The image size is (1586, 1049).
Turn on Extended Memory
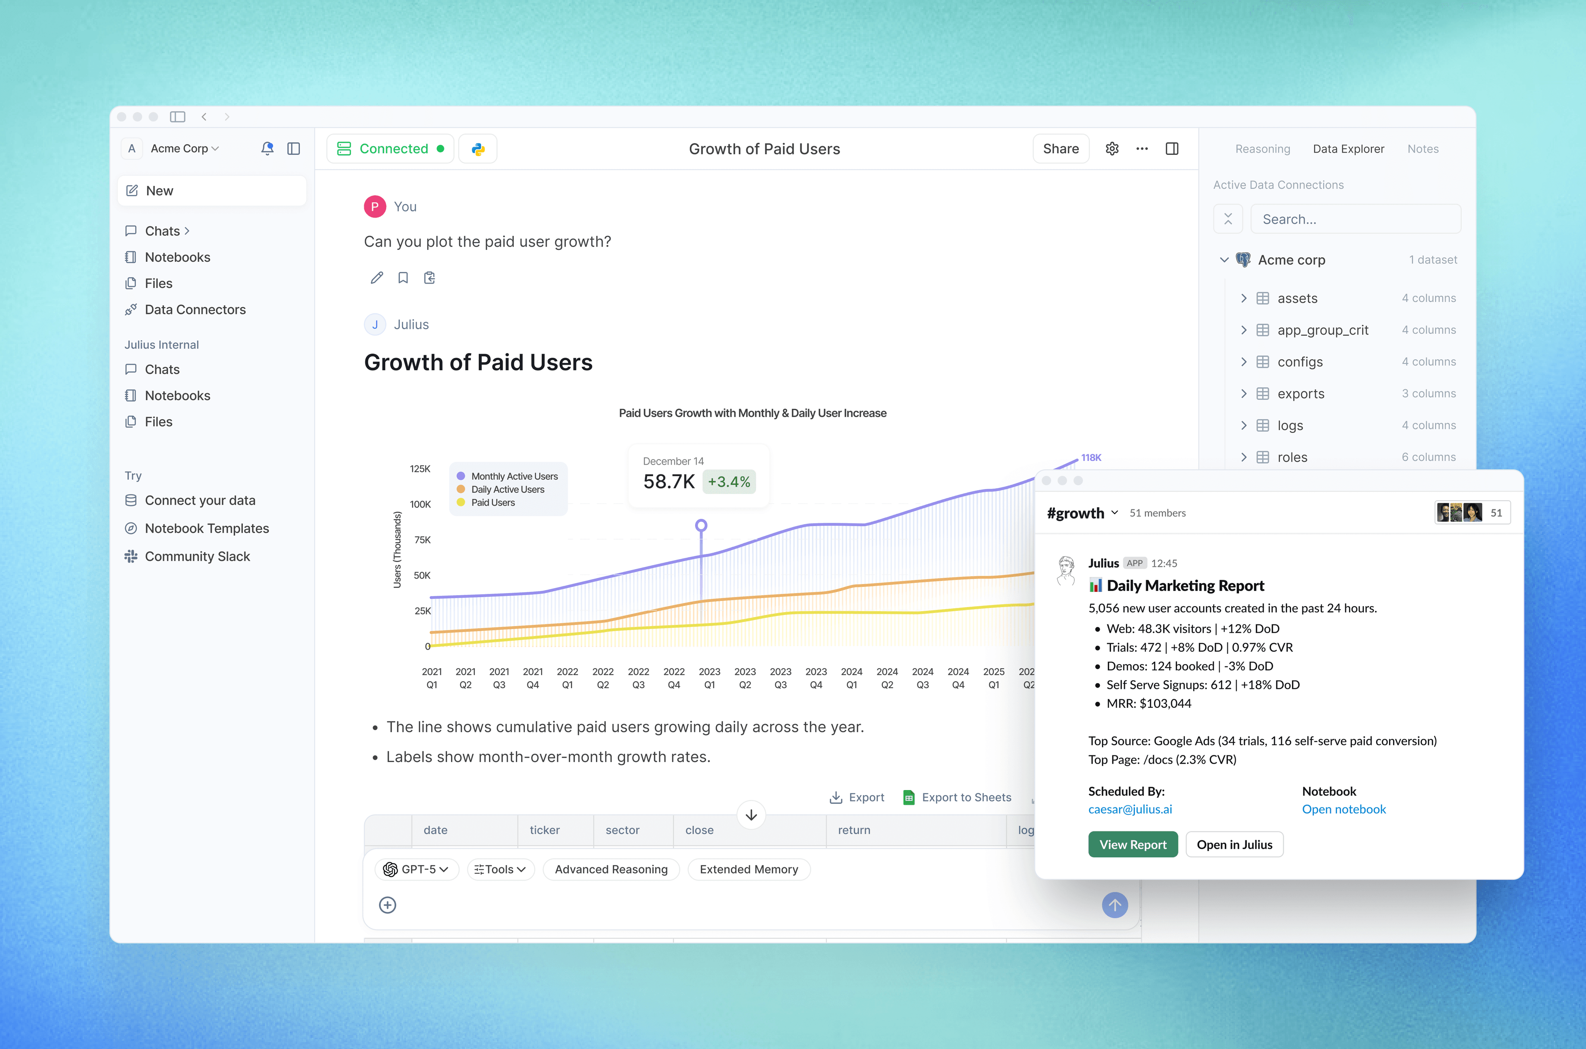click(x=748, y=869)
